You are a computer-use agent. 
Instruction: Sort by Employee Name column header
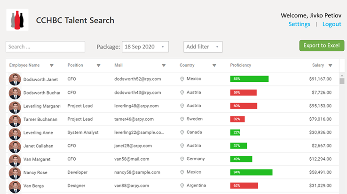pyautogui.click(x=24, y=65)
